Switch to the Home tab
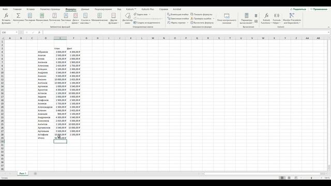The image size is (331, 186). (x=17, y=9)
